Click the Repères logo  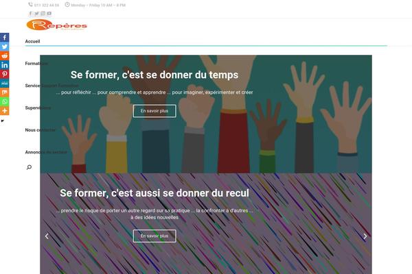[57, 25]
